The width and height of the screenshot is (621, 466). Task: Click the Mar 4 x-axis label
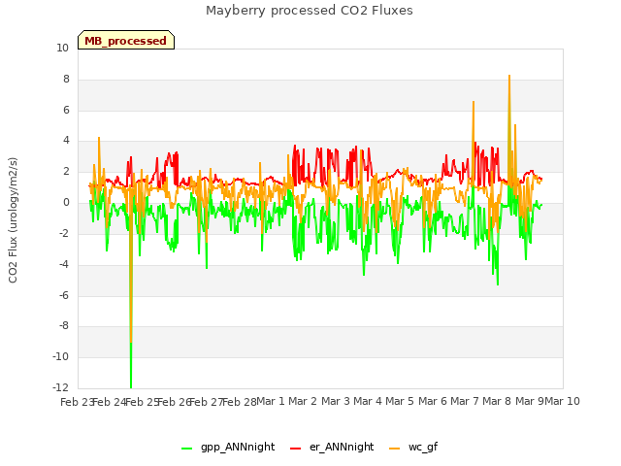(368, 401)
